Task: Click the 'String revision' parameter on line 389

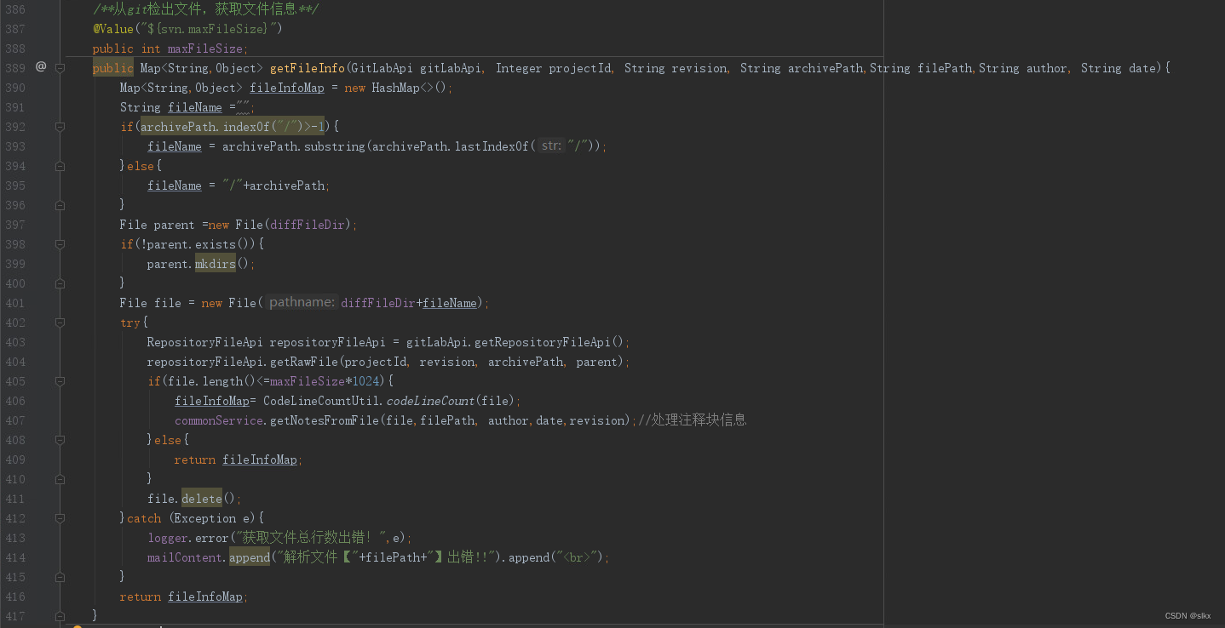Action: point(676,68)
